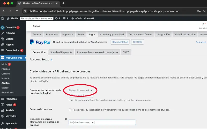Click the Pistifiur home icon in admin bar
Screen dimensions: 207x129
[8, 18]
